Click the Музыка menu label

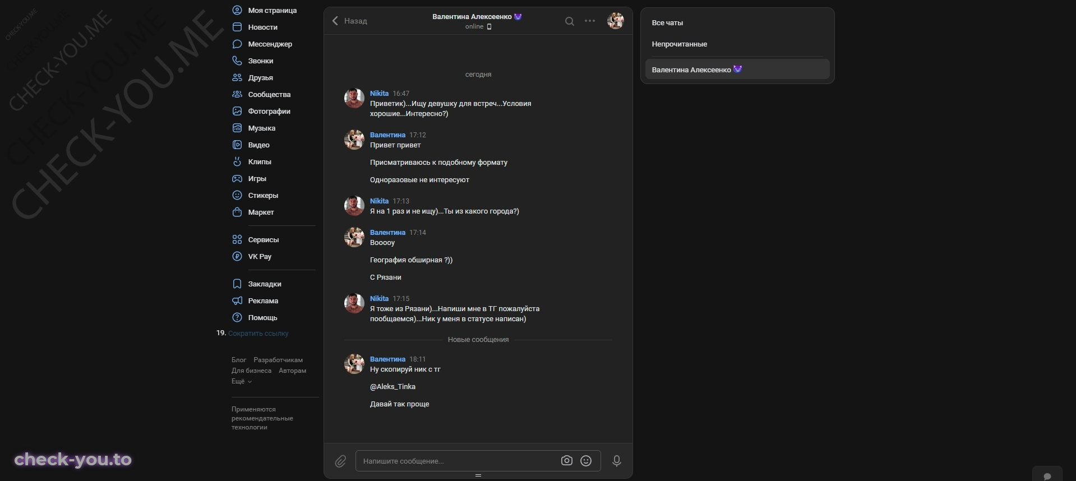tap(261, 128)
